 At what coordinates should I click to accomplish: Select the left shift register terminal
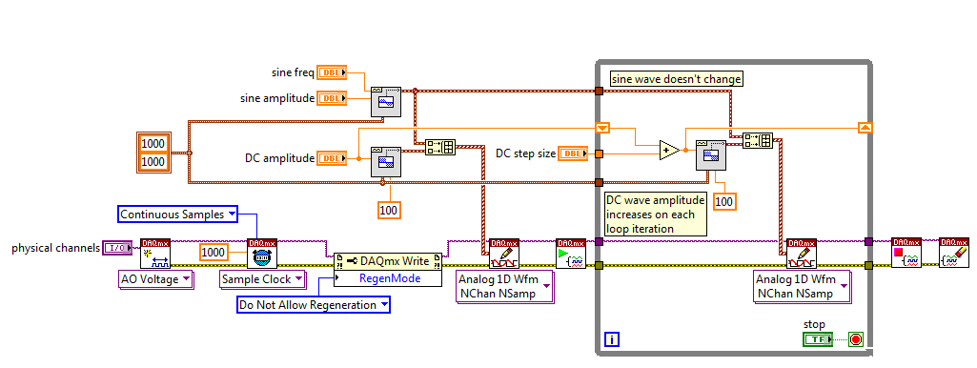(602, 128)
